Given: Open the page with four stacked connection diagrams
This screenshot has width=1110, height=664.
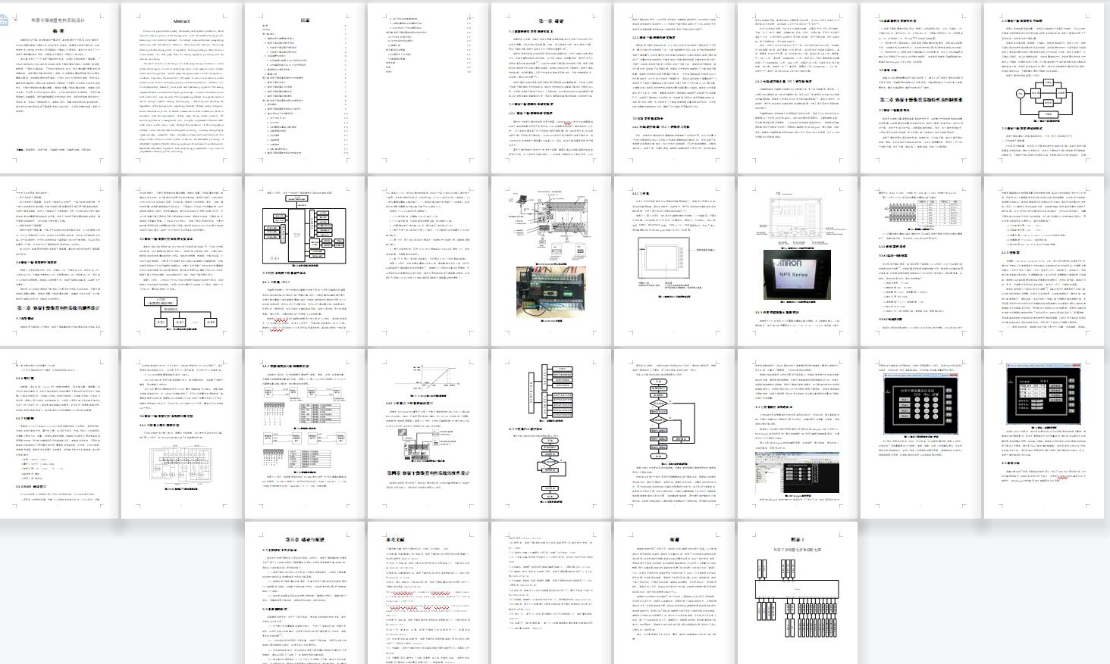Looking at the screenshot, I should (304, 434).
